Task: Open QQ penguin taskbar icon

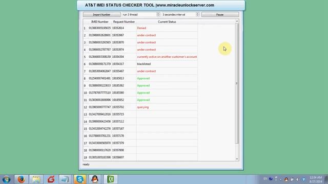Action: point(95,179)
